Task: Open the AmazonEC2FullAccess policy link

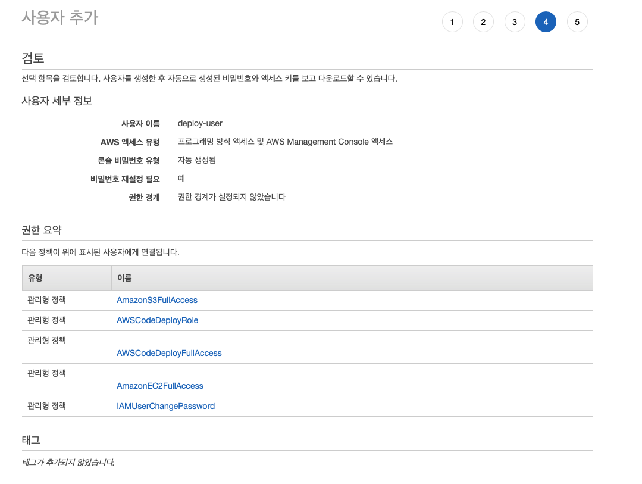Action: click(159, 386)
